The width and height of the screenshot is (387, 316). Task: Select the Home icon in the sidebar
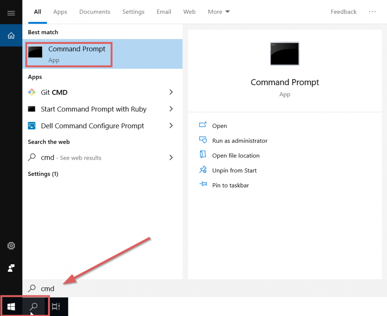(11, 36)
